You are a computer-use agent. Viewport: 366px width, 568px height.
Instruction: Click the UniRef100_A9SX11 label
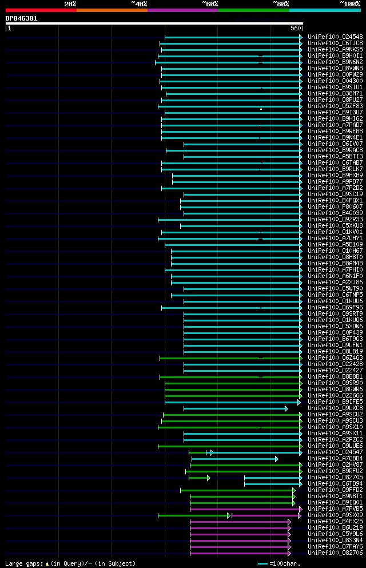[335, 433]
